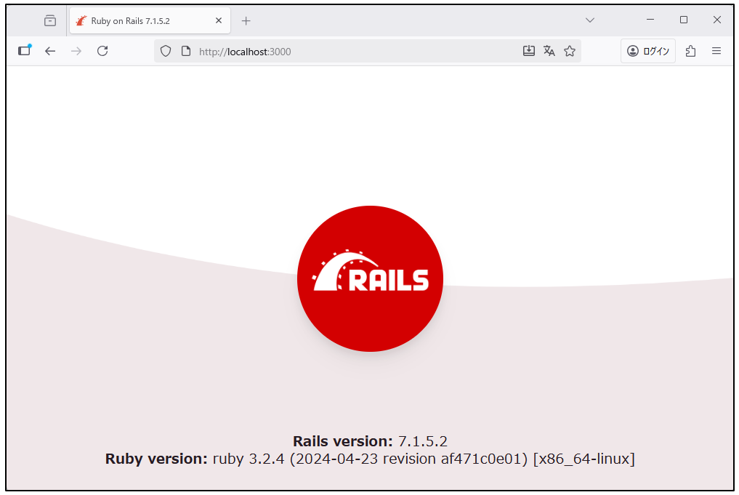
Task: Click the tracking protection shield icon
Action: click(166, 51)
